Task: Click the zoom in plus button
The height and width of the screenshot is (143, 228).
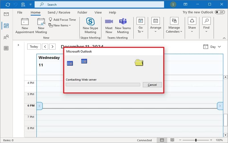Action: coord(211,140)
